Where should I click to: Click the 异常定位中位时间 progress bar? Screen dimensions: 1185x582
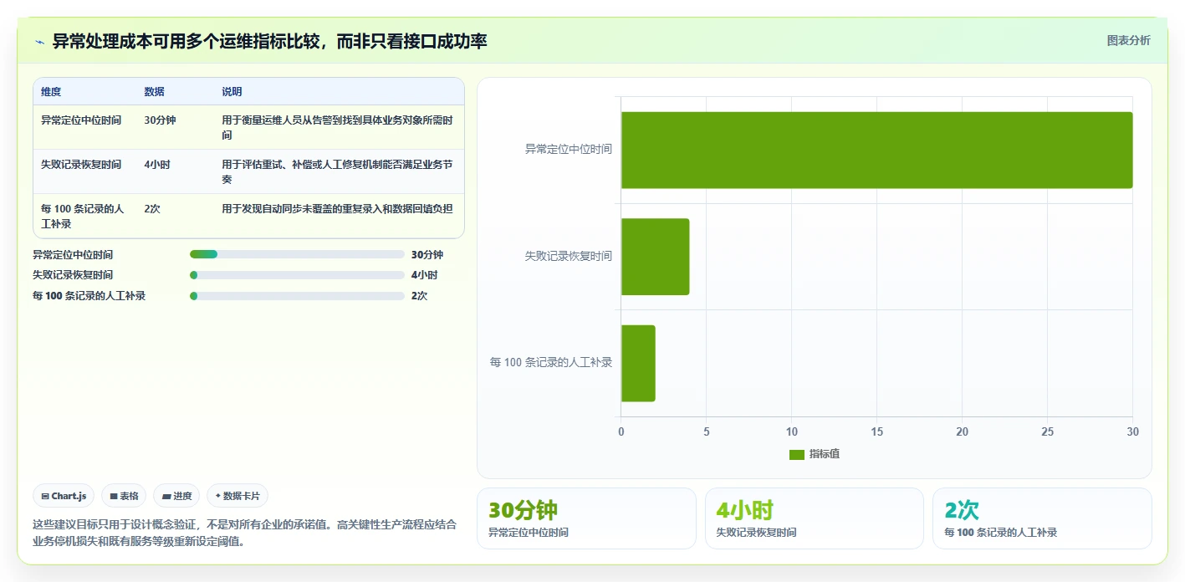(x=297, y=254)
